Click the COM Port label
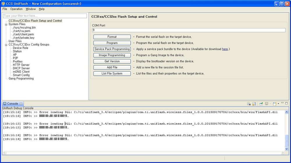Viewport: 291px width, 163px height. (99, 25)
